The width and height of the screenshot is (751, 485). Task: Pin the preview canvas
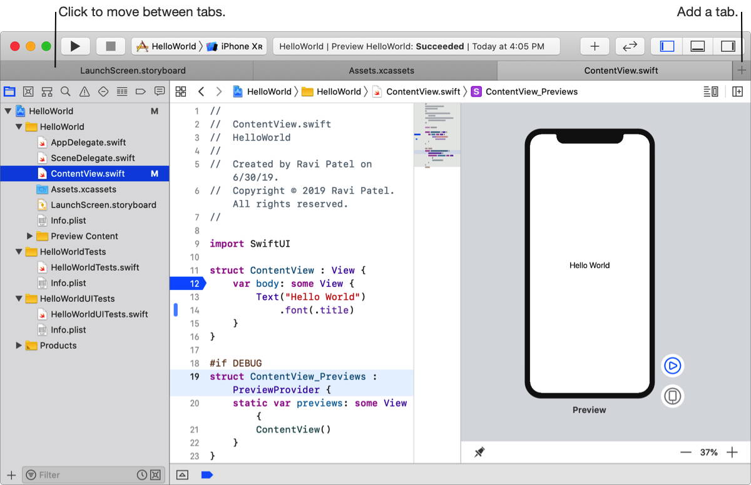pos(479,452)
